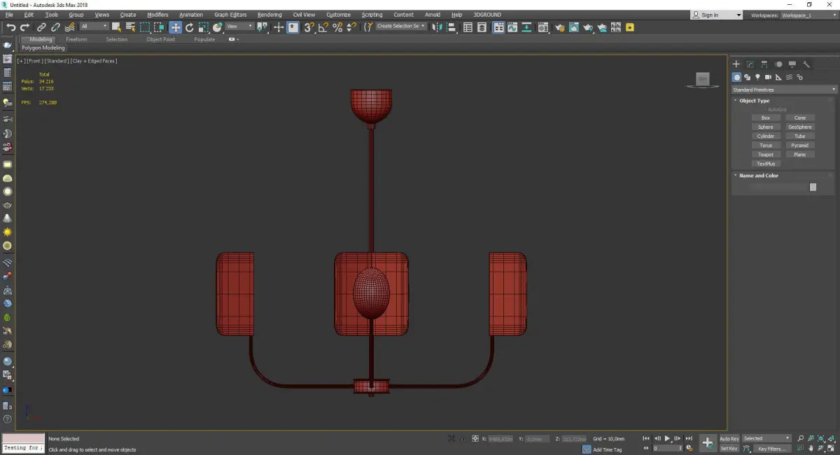Select the Select and Move tool
840x455 pixels.
point(175,27)
